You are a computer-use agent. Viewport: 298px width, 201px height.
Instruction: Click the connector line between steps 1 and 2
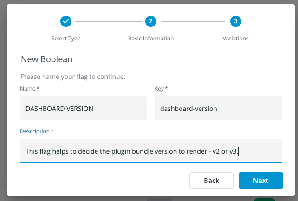[x=108, y=21]
